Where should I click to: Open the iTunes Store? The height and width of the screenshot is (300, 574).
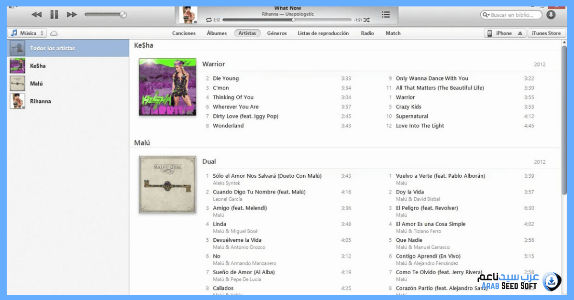coord(547,33)
